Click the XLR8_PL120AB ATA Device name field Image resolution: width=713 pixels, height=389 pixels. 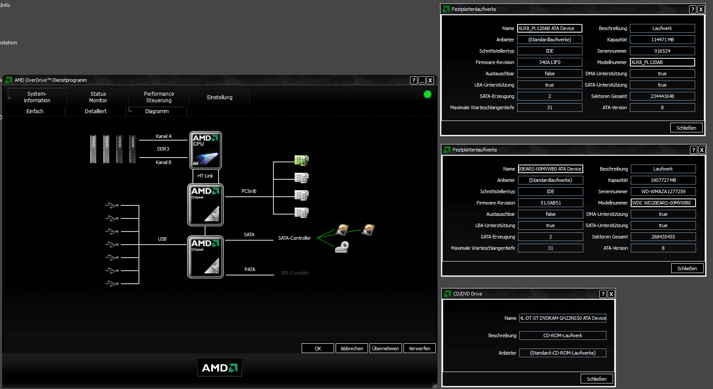pyautogui.click(x=550, y=28)
